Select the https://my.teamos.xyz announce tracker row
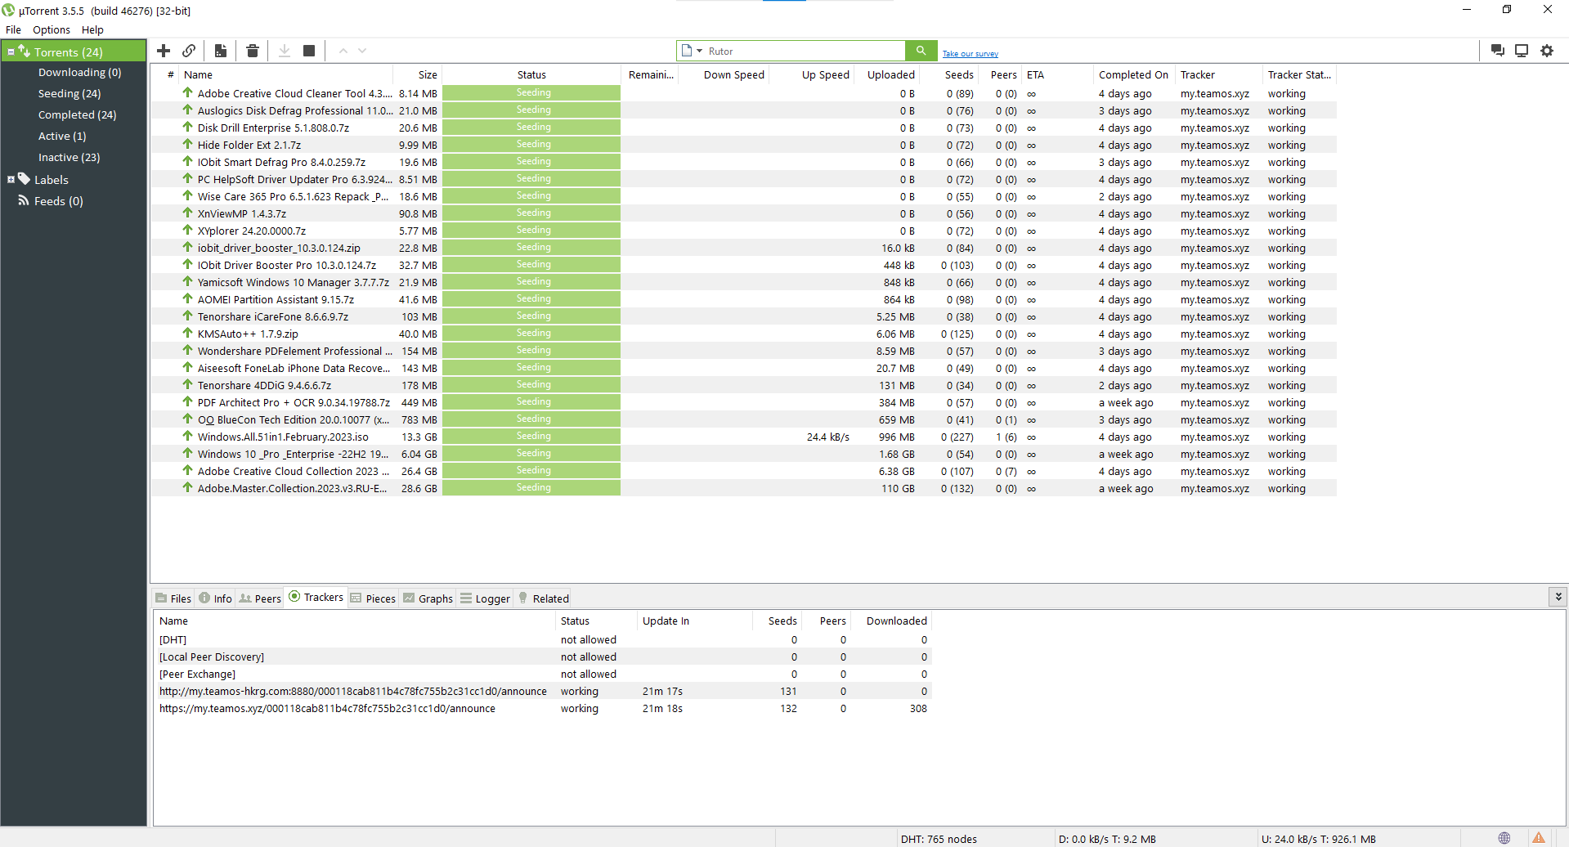This screenshot has height=847, width=1569. coord(543,708)
